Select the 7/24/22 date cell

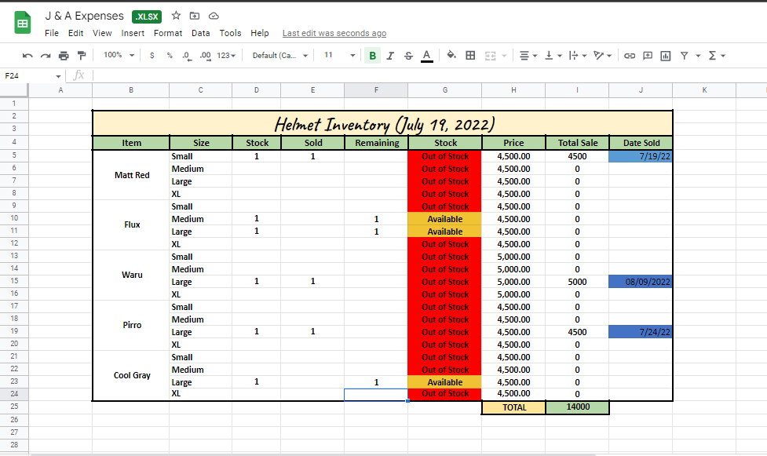pyautogui.click(x=641, y=332)
